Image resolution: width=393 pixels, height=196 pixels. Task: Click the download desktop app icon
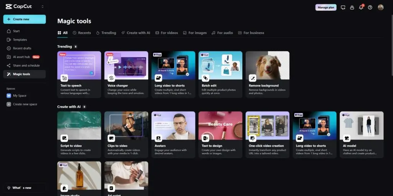pos(343,8)
